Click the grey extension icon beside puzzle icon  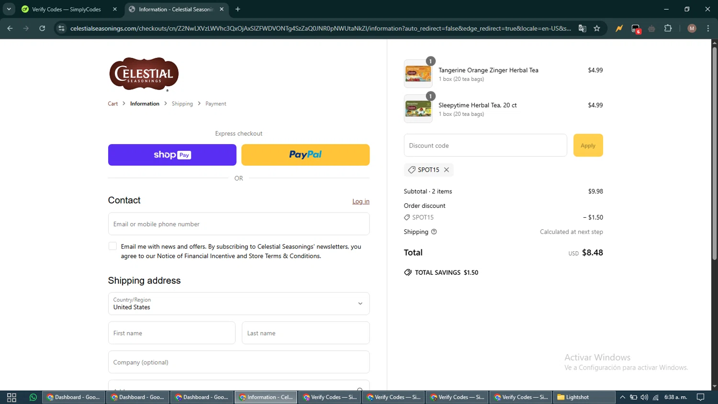coord(652,29)
